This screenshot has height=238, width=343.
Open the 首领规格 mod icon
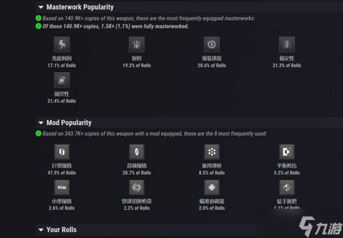pyautogui.click(x=137, y=152)
